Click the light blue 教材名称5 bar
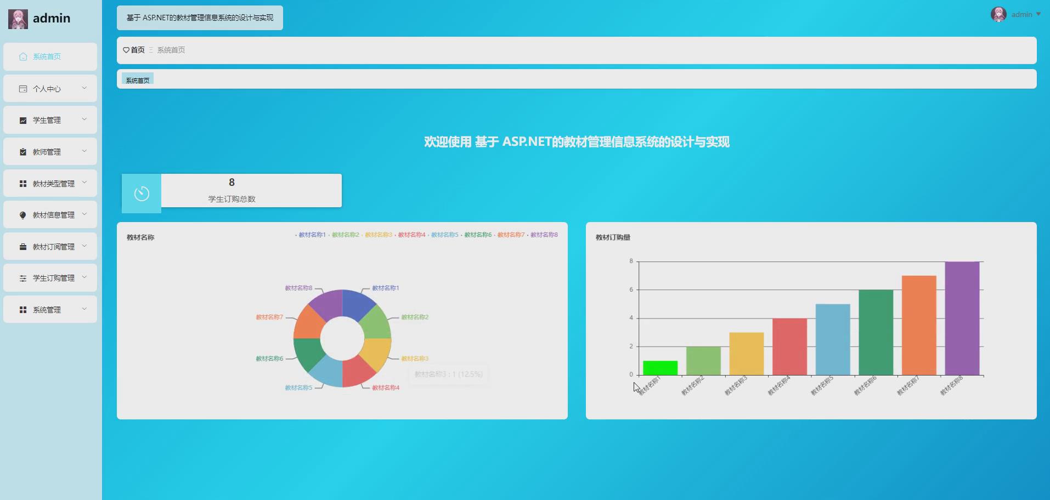Viewport: 1050px width, 500px height. tap(833, 339)
